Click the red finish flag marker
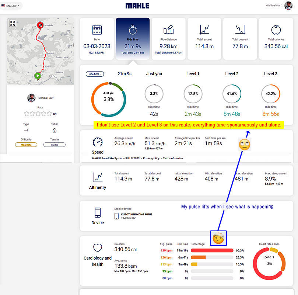Viewport: 298px width, 295px height. point(40,25)
